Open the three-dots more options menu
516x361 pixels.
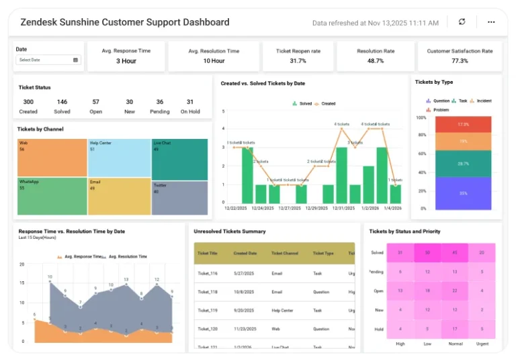(491, 22)
